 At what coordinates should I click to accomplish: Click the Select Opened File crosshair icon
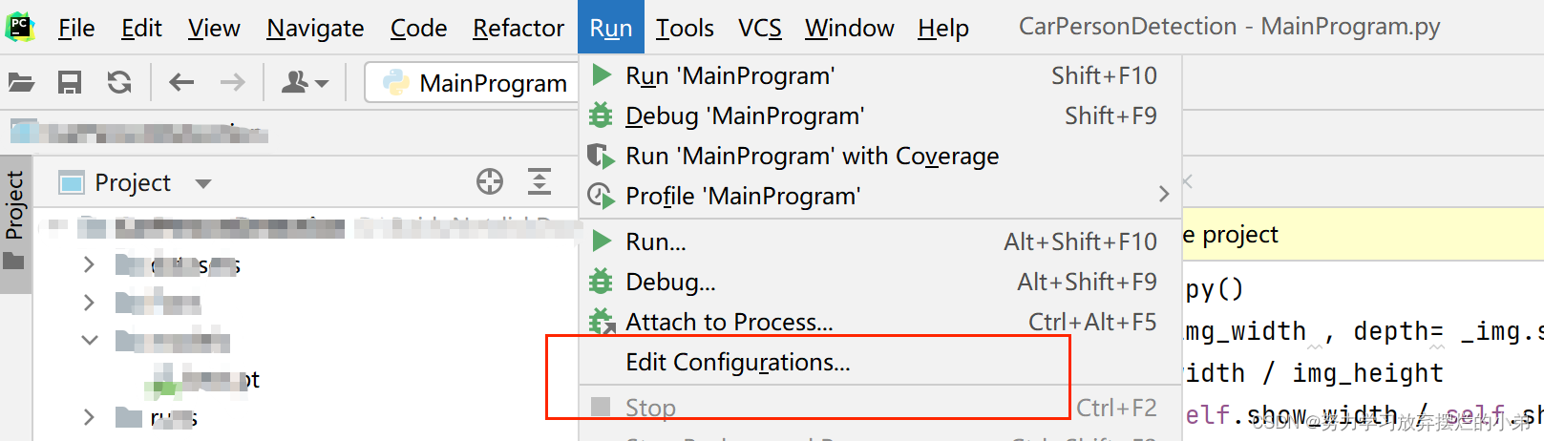(x=490, y=181)
